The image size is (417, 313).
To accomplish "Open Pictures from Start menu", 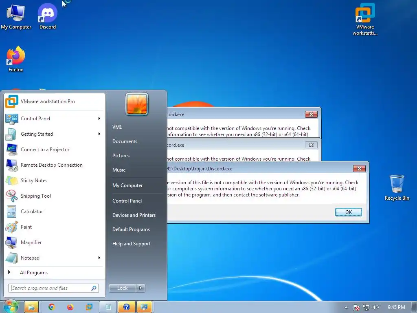I will 121,156.
